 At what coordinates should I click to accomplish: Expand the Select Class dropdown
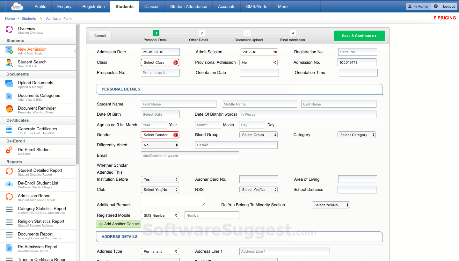tap(160, 62)
